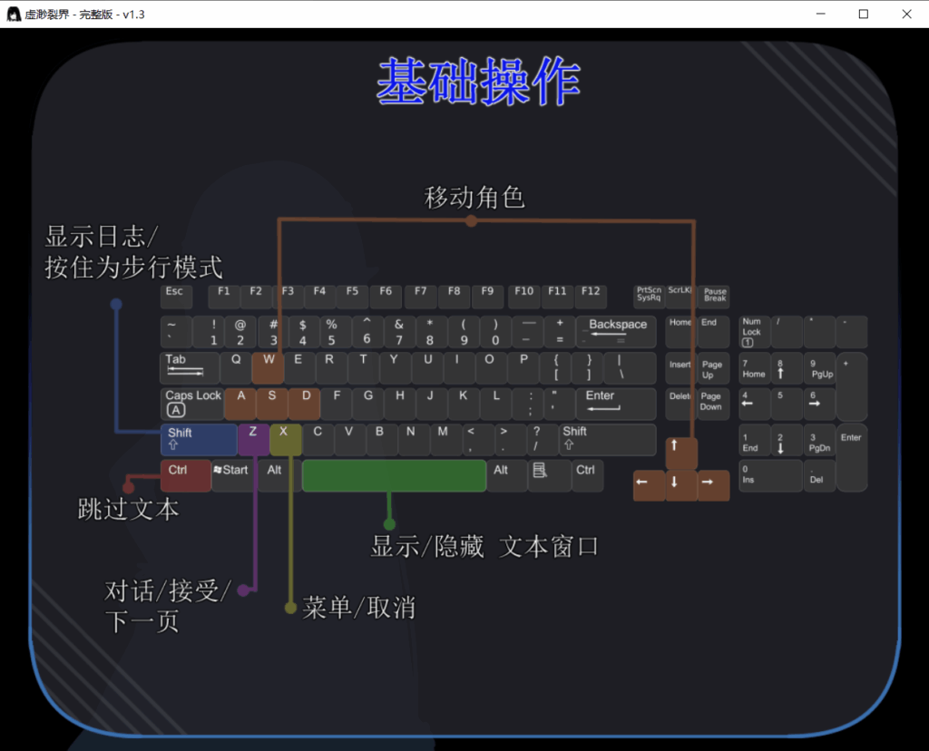This screenshot has height=751, width=929.
Task: Minimize the game window
Action: tap(820, 14)
